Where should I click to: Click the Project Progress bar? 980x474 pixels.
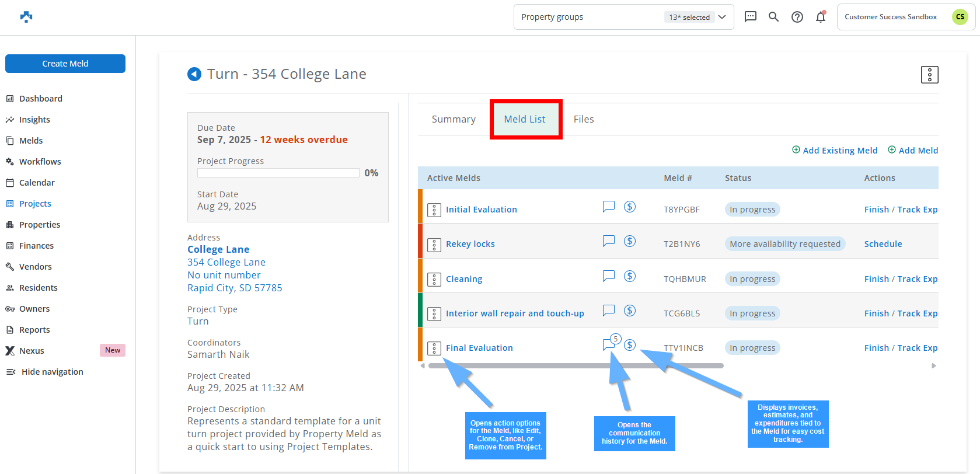click(x=278, y=173)
